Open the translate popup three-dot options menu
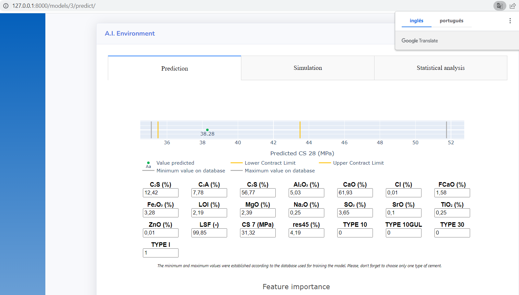The height and width of the screenshot is (295, 519). [510, 21]
